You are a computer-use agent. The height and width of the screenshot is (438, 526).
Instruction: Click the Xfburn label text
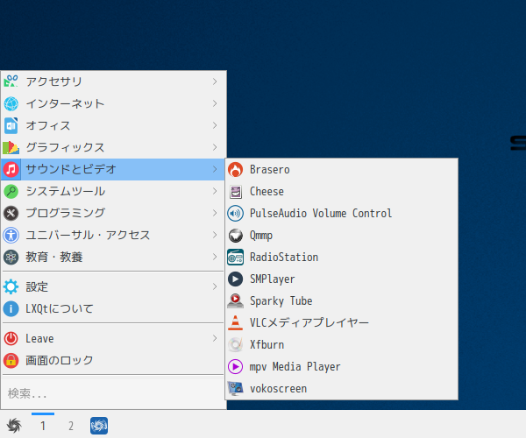(x=267, y=345)
